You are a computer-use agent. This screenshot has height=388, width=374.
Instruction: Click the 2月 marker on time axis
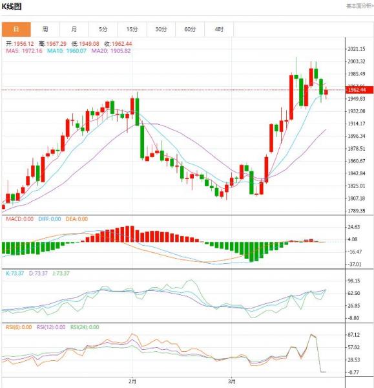pos(132,382)
